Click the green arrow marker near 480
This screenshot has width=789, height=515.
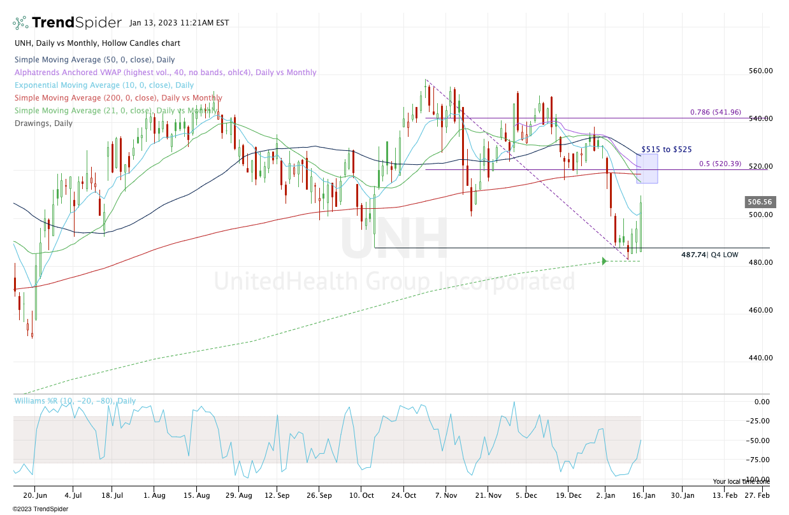coord(604,261)
